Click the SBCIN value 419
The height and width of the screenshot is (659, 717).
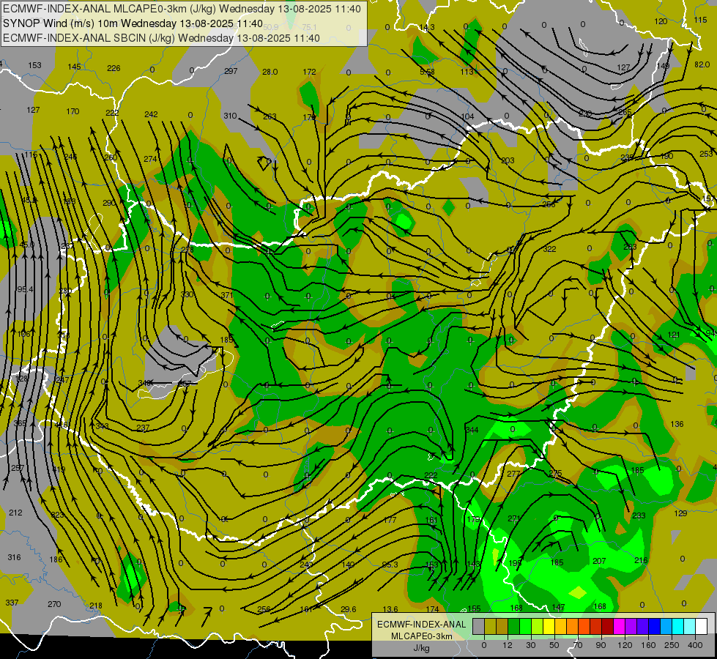coord(59,469)
